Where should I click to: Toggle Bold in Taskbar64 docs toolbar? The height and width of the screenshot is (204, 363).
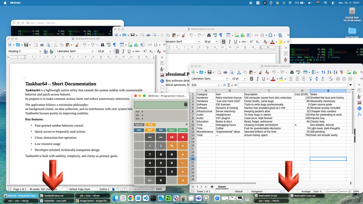(117, 51)
